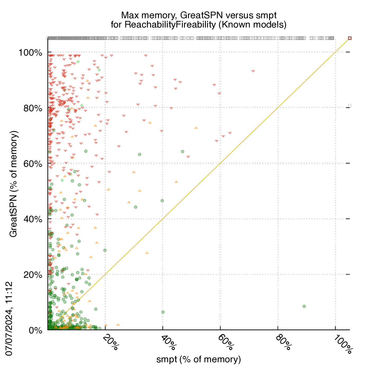Select the red triangle near 49% smpt, 62% GreatSPN
The width and height of the screenshot is (366, 366).
[x=188, y=157]
